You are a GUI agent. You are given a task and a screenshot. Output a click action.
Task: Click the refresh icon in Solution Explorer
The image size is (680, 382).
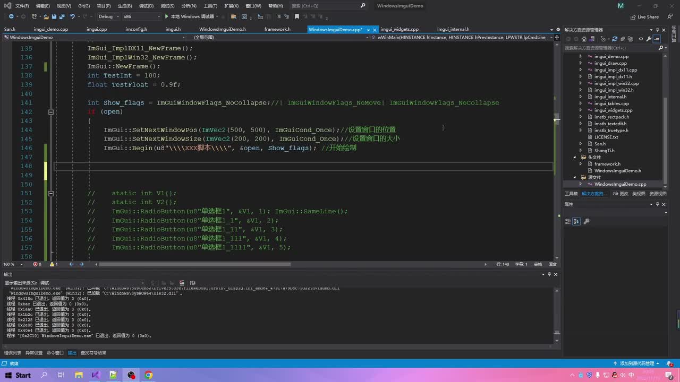[615, 39]
